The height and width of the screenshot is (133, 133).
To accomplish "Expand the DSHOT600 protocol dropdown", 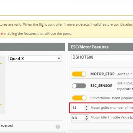I will click(102, 57).
